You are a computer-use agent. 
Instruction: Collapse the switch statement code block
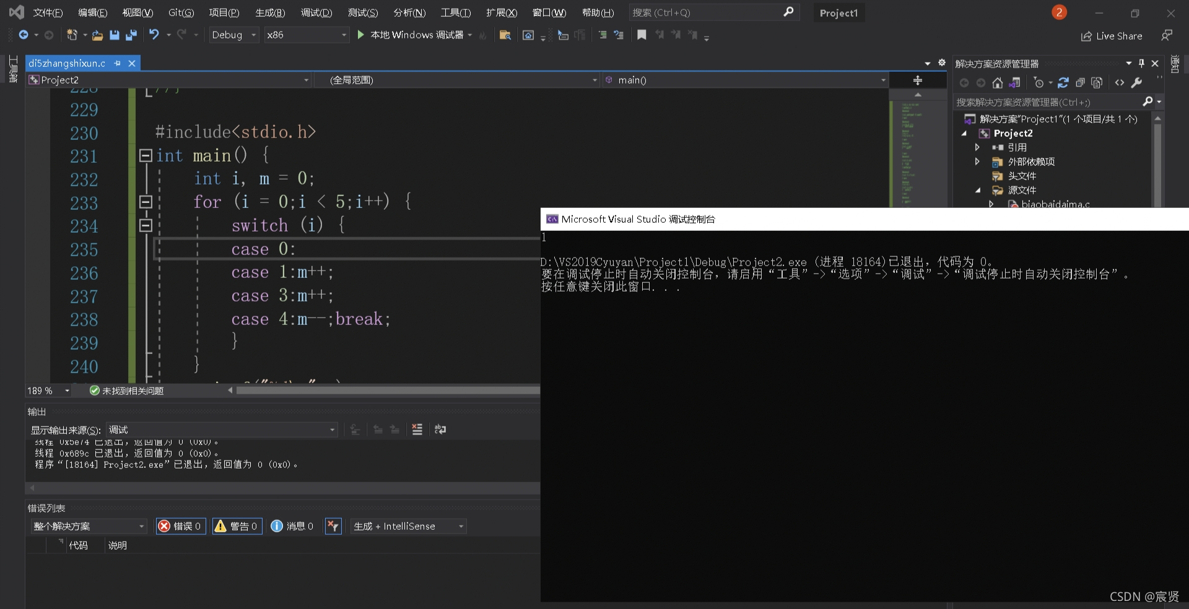tap(146, 225)
